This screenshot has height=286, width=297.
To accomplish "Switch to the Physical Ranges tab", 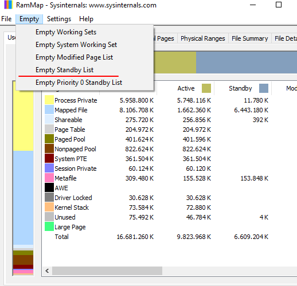I will click(x=203, y=38).
